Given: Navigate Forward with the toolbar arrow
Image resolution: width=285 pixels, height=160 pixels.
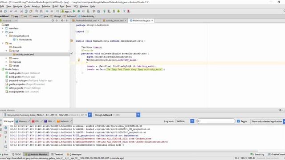Looking at the screenshot, I should pyautogui.click(x=52, y=11).
